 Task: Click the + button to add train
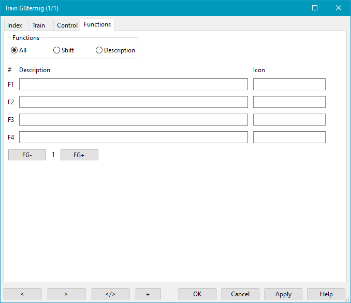coord(148,294)
